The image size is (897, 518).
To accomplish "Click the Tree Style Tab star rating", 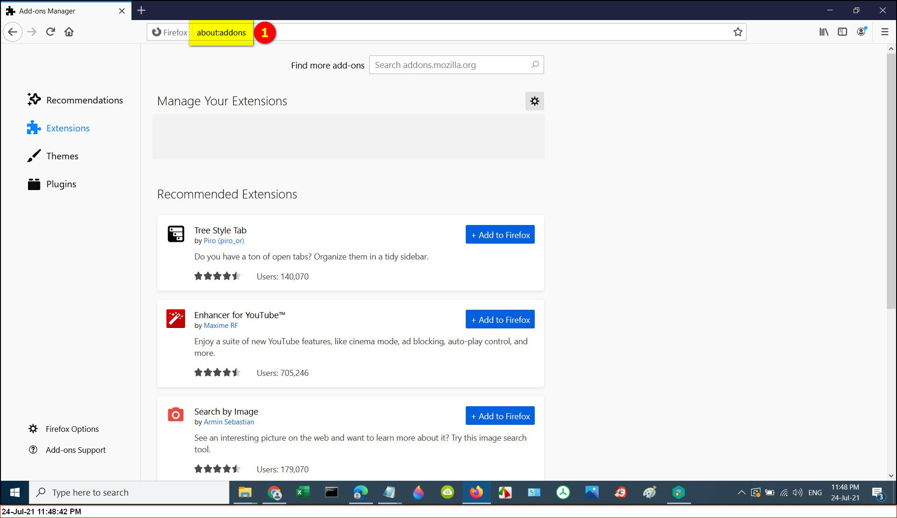I will 217,276.
